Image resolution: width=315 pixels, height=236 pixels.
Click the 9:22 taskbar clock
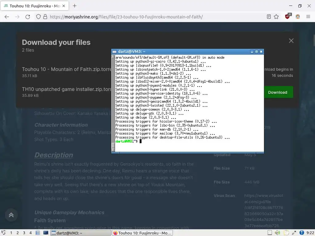(x=310, y=233)
